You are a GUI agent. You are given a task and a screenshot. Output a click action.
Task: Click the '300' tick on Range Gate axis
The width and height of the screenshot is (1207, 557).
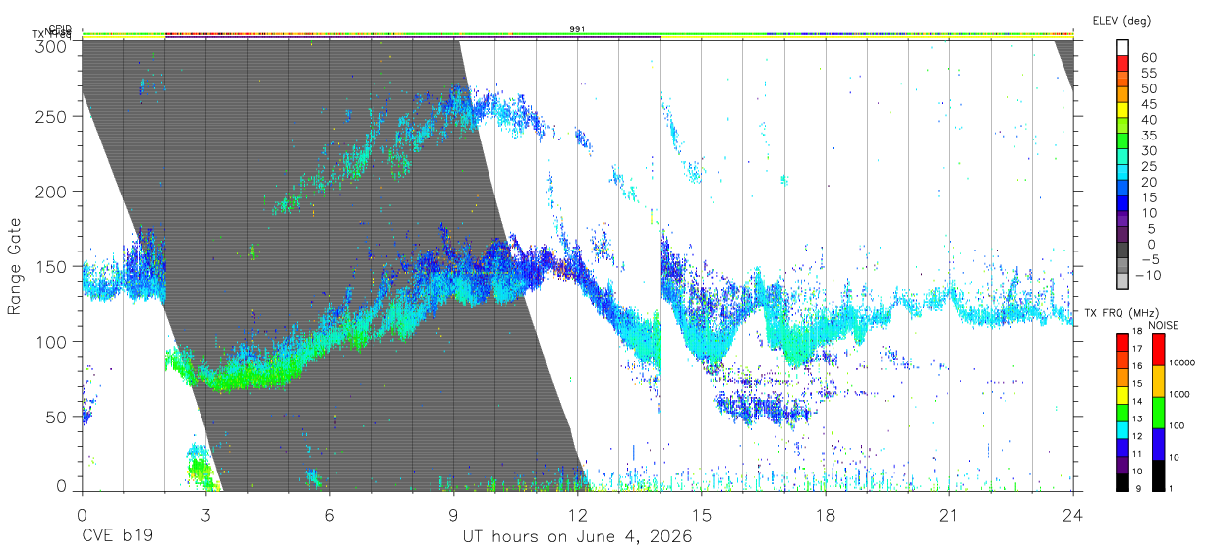(x=51, y=46)
